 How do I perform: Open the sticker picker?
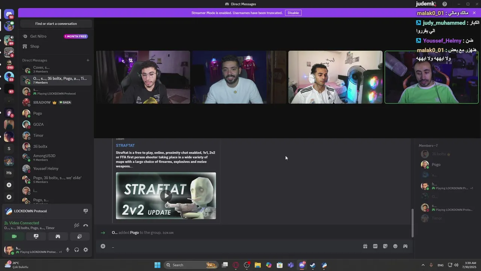[x=385, y=246]
